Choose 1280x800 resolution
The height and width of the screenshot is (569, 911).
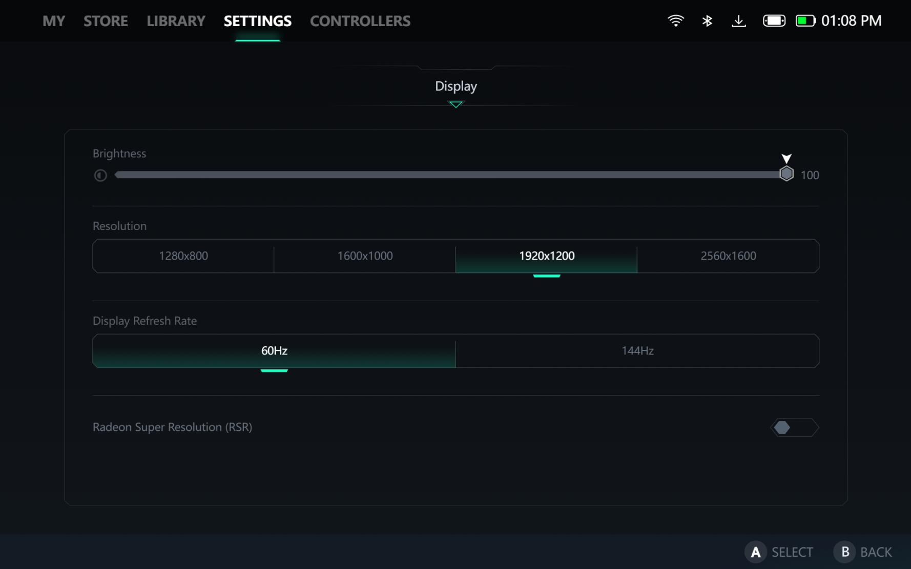183,256
